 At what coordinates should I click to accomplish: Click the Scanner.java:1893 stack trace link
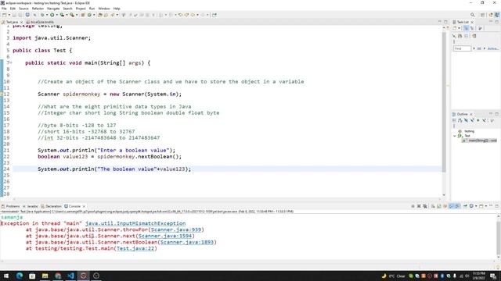pyautogui.click(x=187, y=242)
